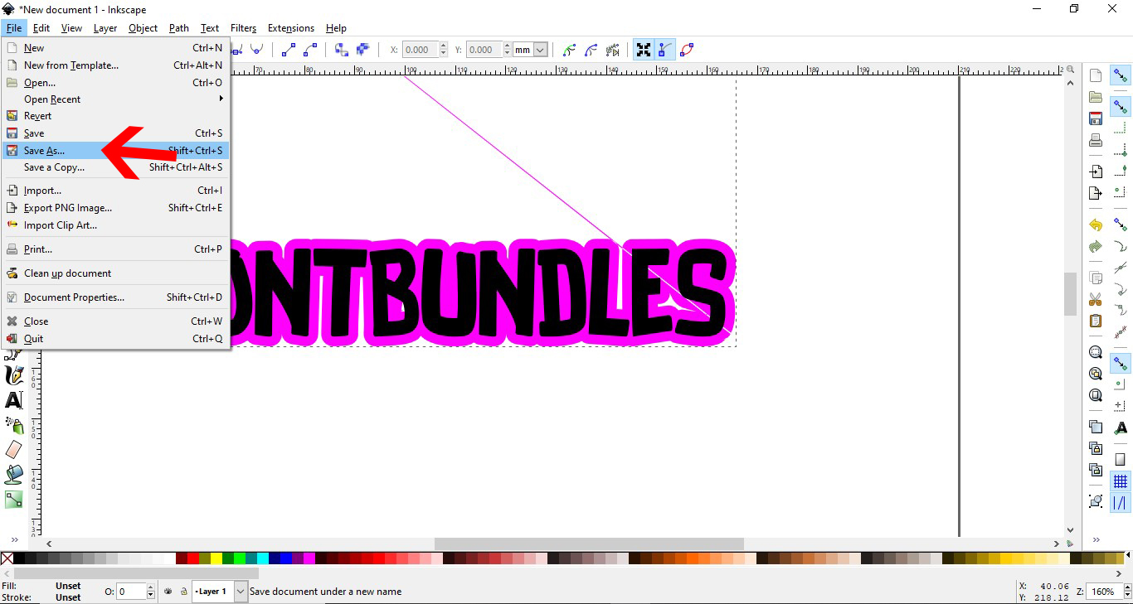
Task: Zoom to fit selection icon
Action: coord(1096,352)
